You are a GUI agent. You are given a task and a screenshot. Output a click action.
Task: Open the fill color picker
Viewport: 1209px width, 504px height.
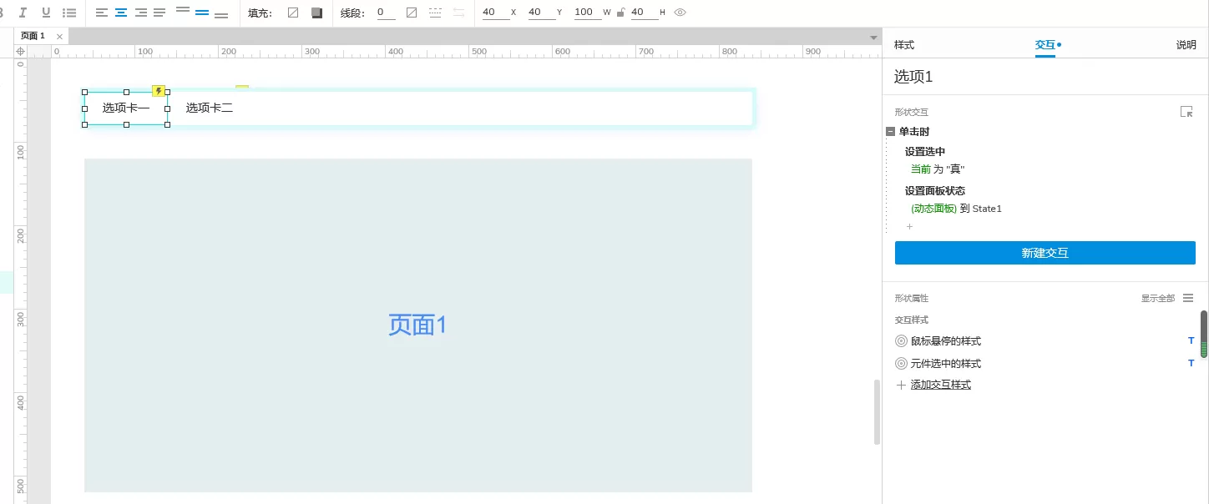point(293,13)
